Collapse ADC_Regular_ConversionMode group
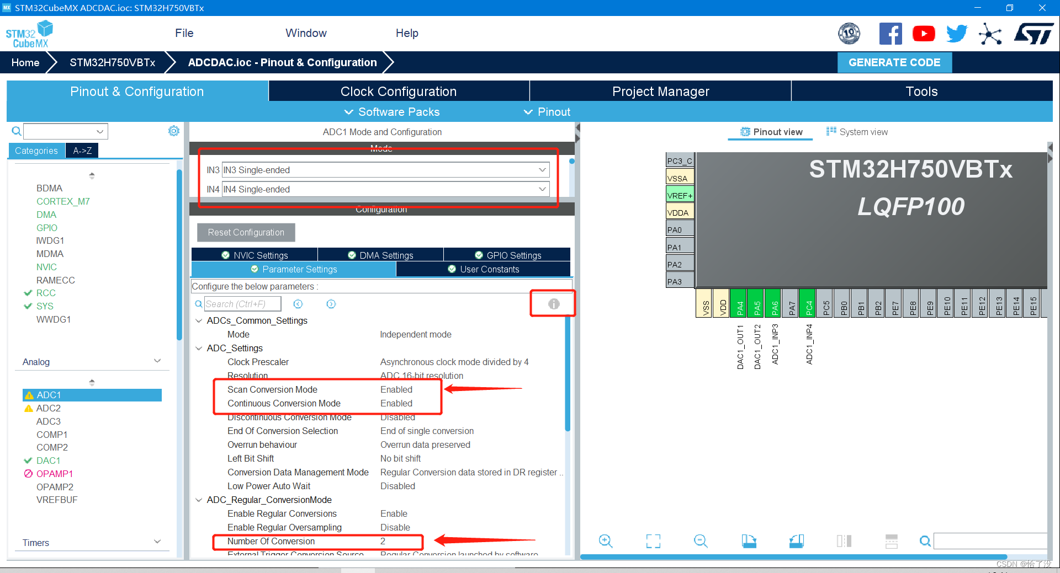This screenshot has width=1060, height=573. 199,500
